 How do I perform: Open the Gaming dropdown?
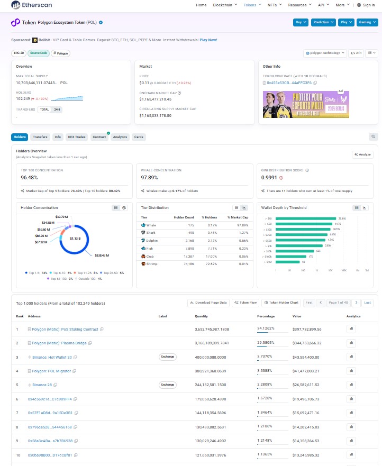(367, 22)
